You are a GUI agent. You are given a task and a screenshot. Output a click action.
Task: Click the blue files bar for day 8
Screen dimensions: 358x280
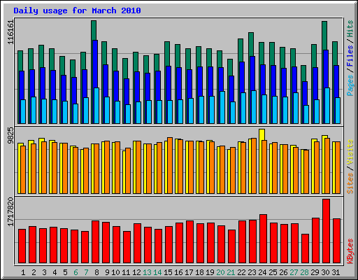click(x=95, y=64)
